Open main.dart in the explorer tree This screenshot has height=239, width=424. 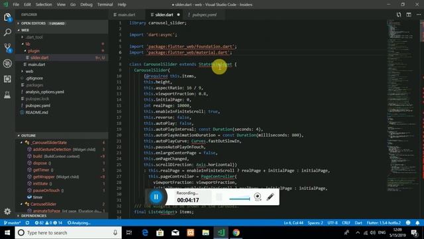click(62, 64)
